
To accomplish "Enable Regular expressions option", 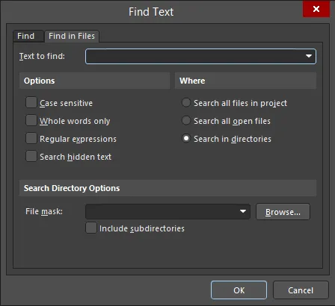I will click(31, 139).
